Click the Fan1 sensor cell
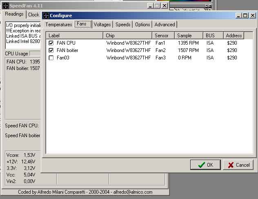The width and height of the screenshot is (258, 199). click(160, 43)
